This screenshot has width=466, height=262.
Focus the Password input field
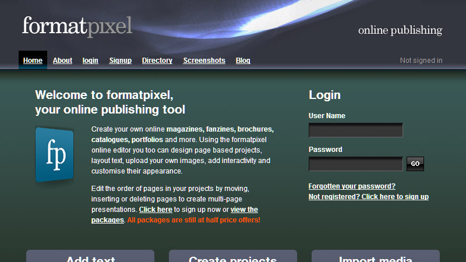pos(356,164)
